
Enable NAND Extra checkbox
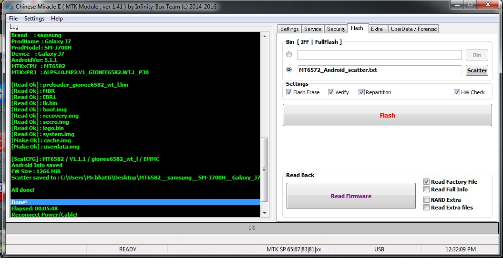click(x=426, y=200)
